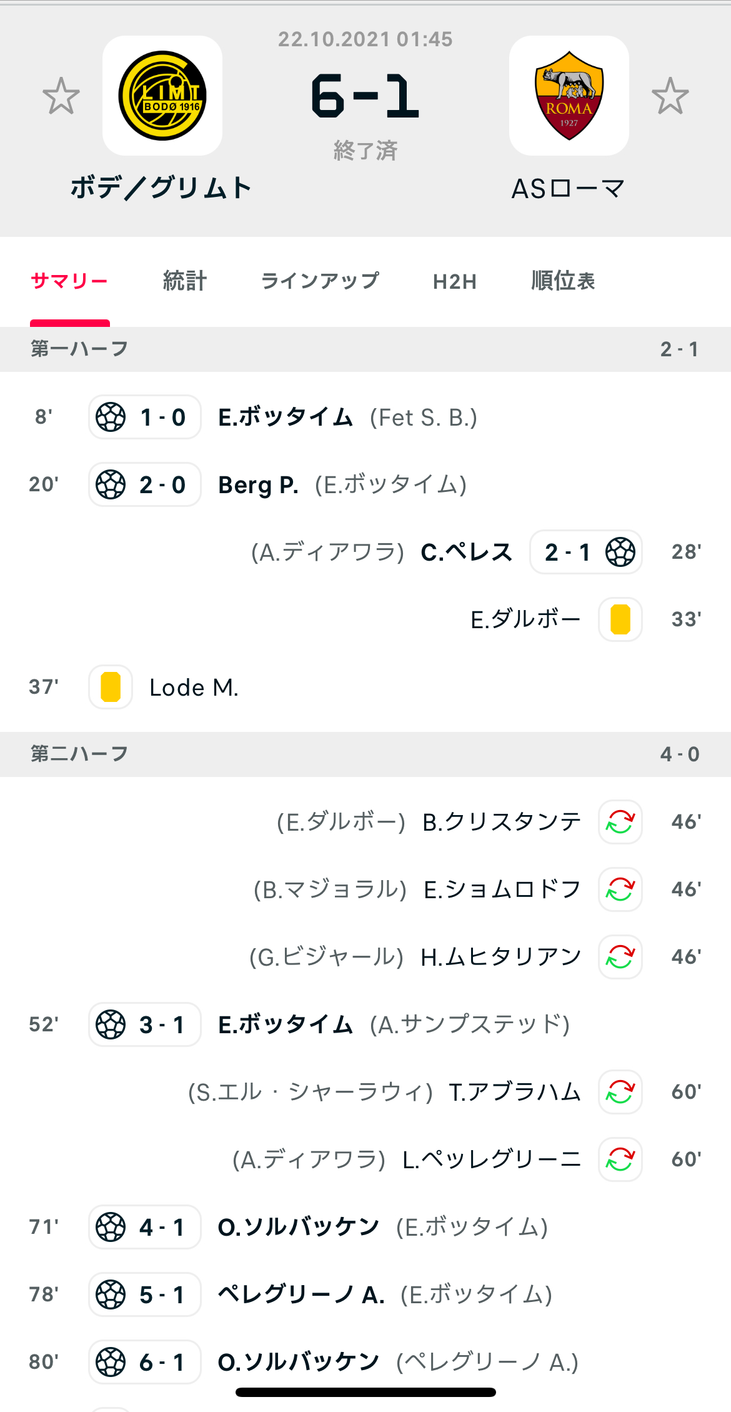This screenshot has width=731, height=1412.
Task: Tap E.ダルボー's yellow card icon
Action: pyautogui.click(x=620, y=619)
